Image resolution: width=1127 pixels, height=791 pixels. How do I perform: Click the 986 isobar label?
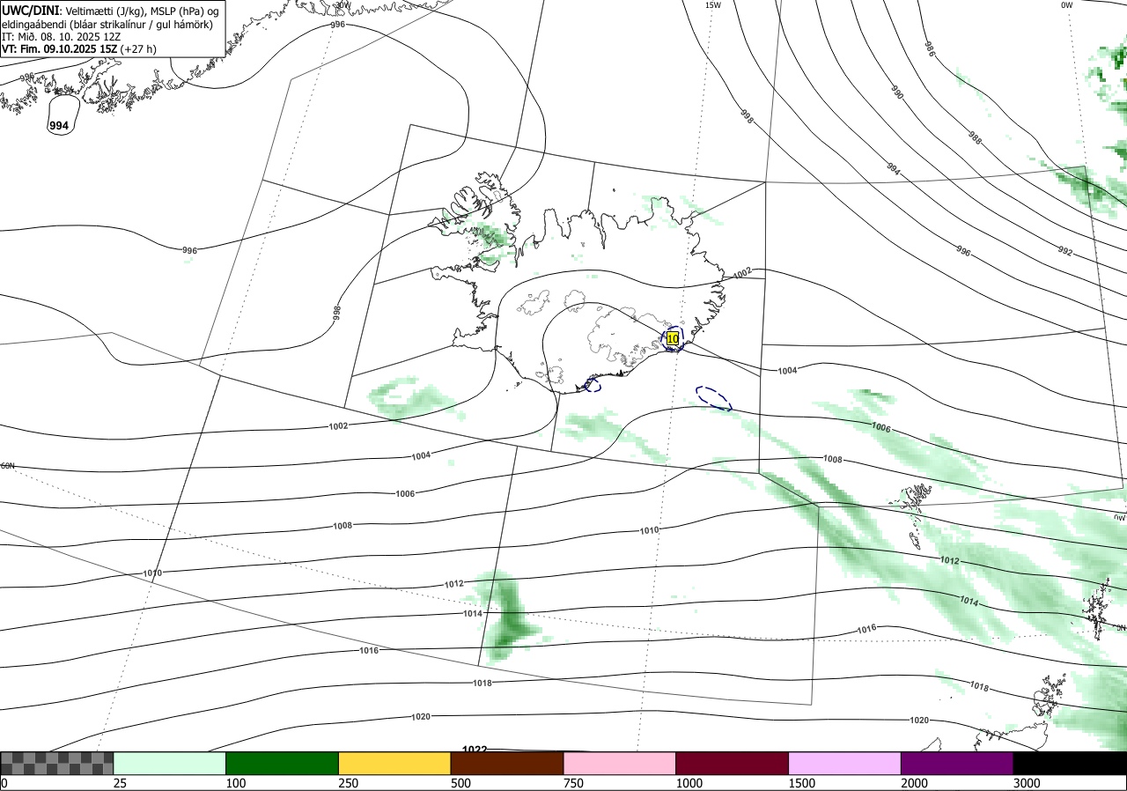(x=930, y=48)
